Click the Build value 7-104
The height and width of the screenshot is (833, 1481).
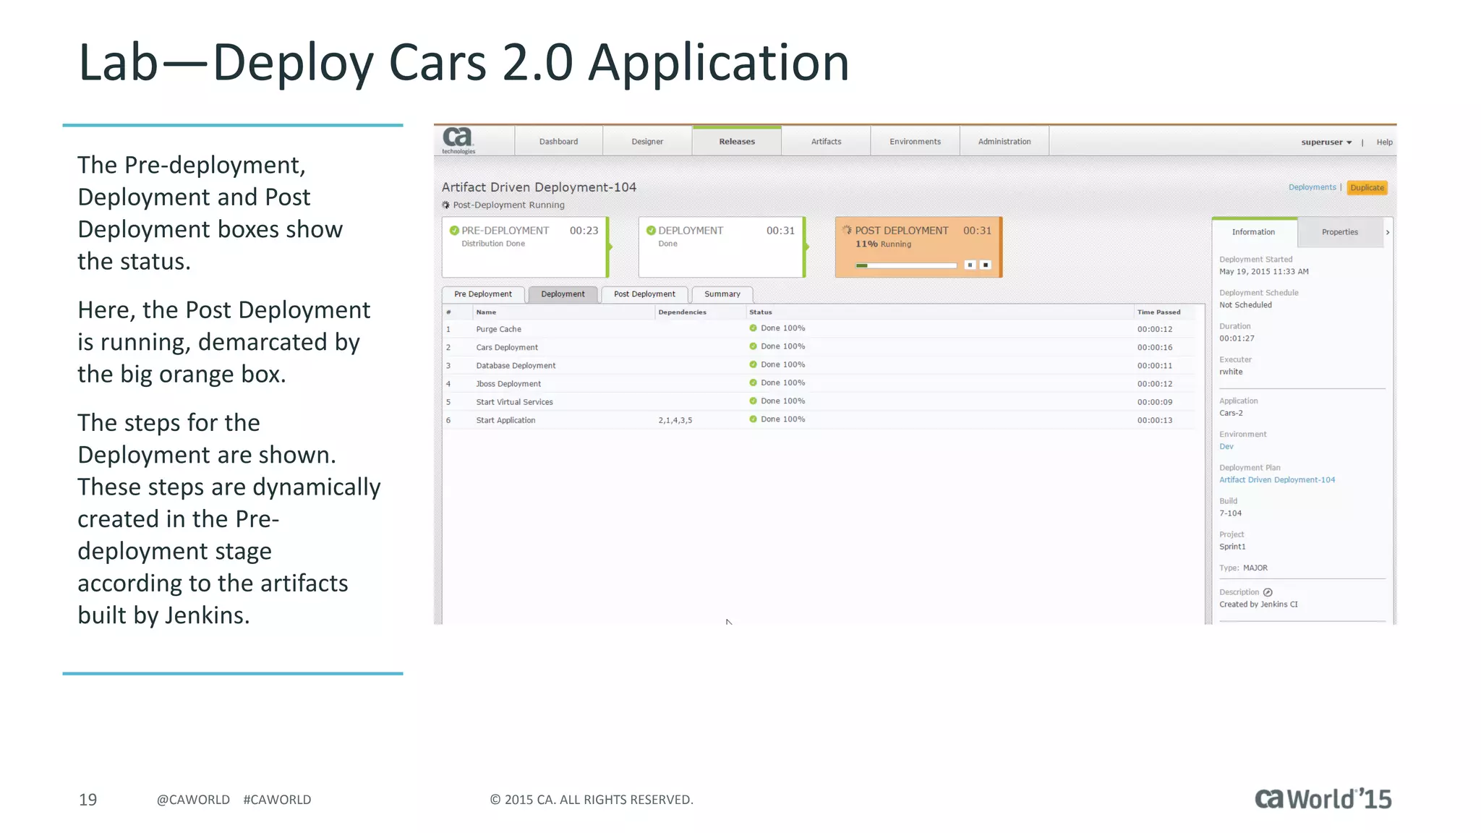coord(1230,513)
